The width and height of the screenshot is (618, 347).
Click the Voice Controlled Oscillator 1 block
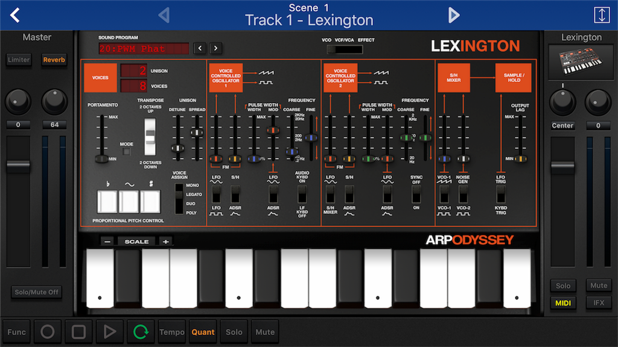point(226,78)
